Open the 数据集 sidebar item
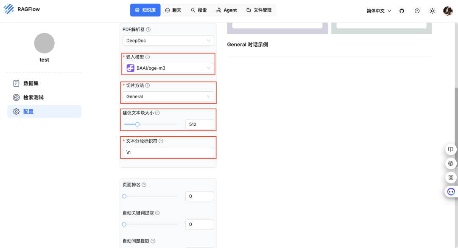 pos(45,83)
